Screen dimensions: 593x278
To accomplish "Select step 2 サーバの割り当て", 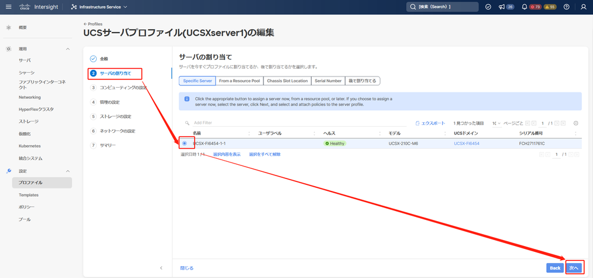I will coord(111,74).
